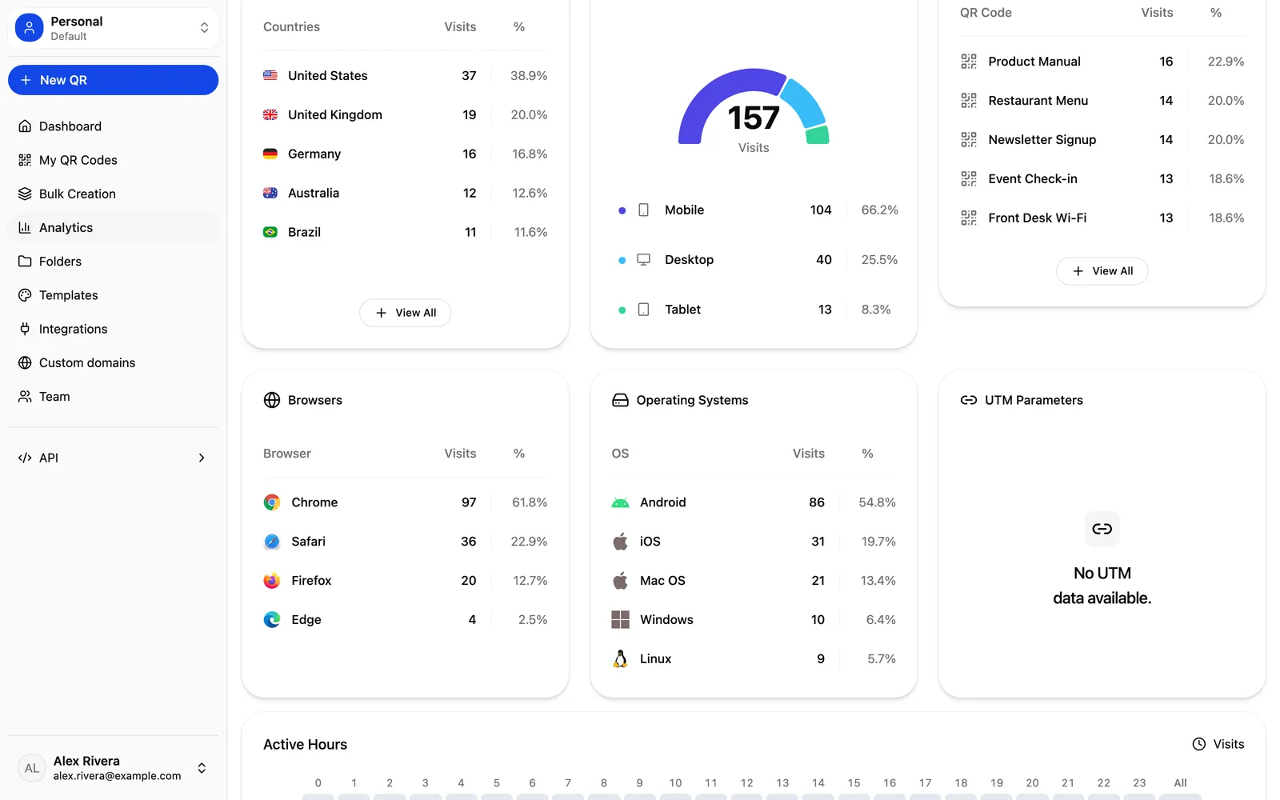1280x800 pixels.
Task: Click the blue Desktop gauge segment
Action: 805,102
